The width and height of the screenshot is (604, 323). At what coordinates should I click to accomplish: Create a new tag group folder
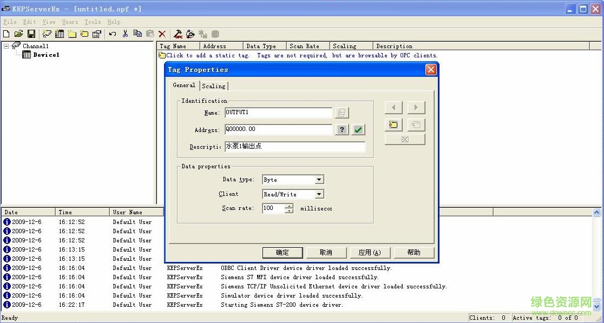73,34
